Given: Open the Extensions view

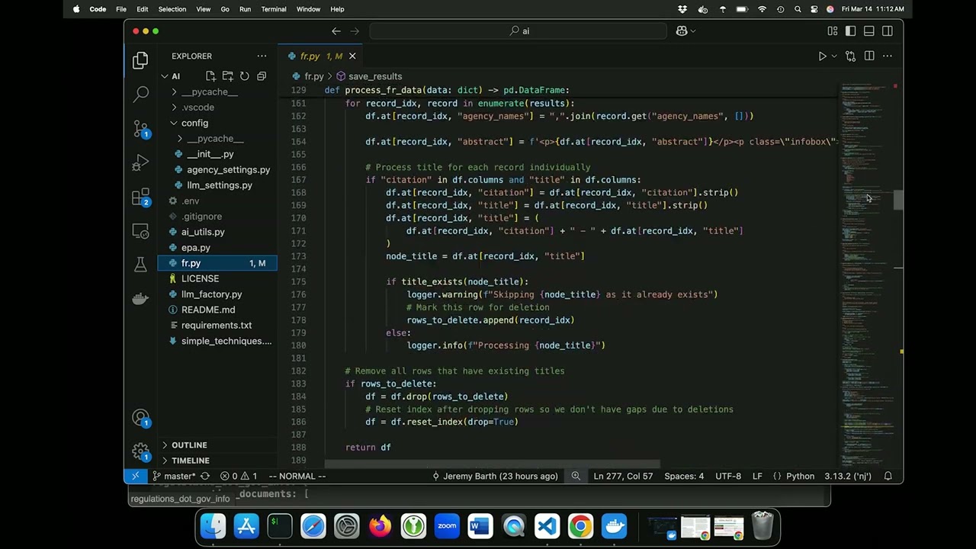Looking at the screenshot, I should tap(140, 197).
